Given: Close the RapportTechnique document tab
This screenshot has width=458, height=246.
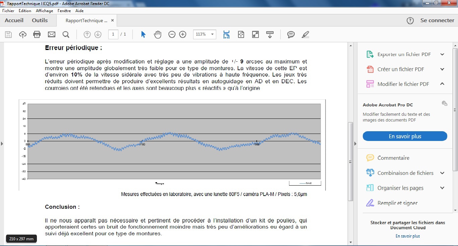Looking at the screenshot, I should [x=113, y=20].
